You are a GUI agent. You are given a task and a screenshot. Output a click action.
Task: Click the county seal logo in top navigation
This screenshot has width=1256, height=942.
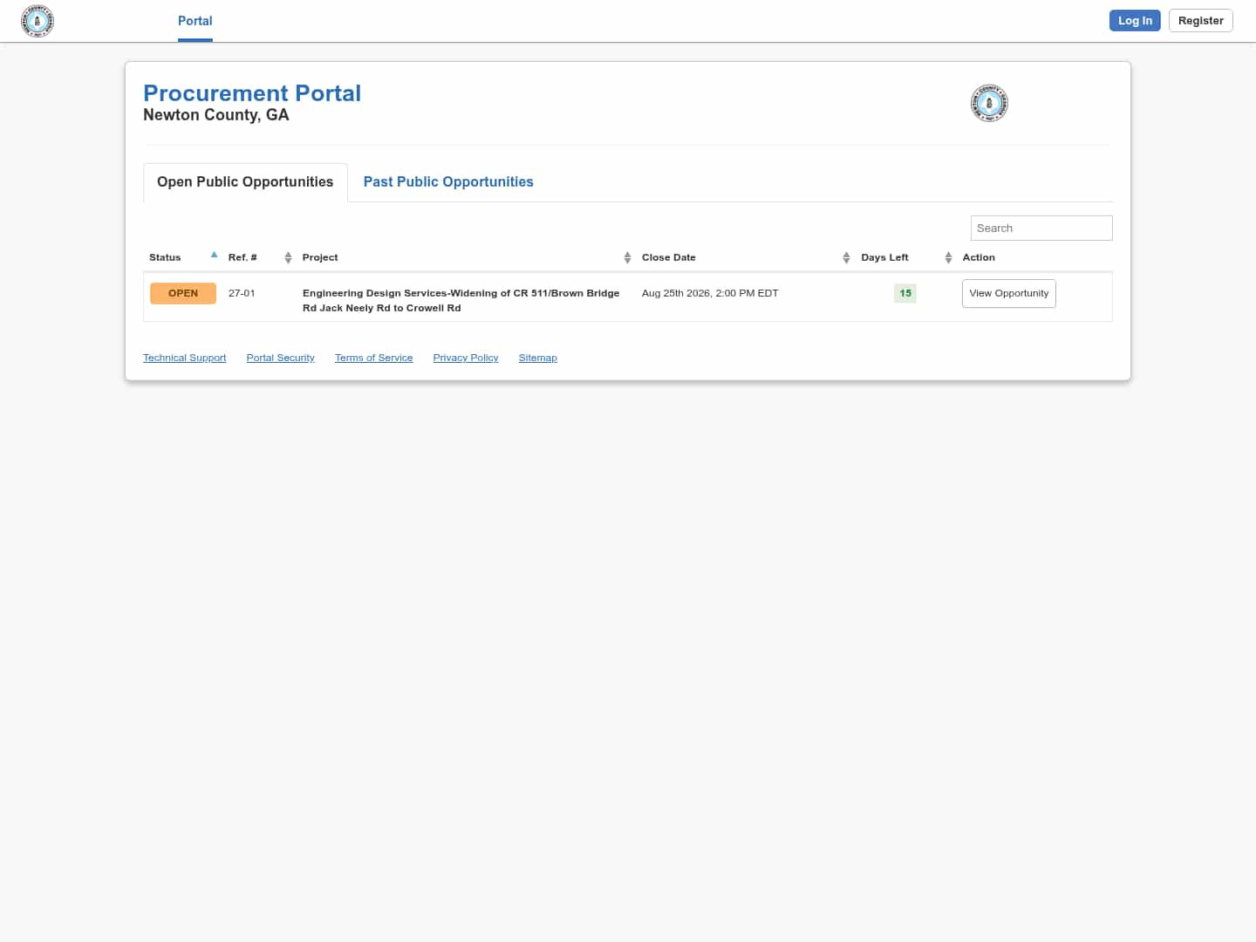pyautogui.click(x=38, y=21)
